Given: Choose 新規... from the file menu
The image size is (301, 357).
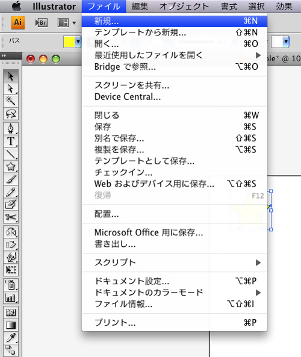Looking at the screenshot, I should [x=175, y=21].
